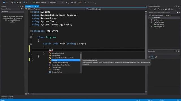
Task: Open the dropdown arrow next to Start
Action: 40,3
